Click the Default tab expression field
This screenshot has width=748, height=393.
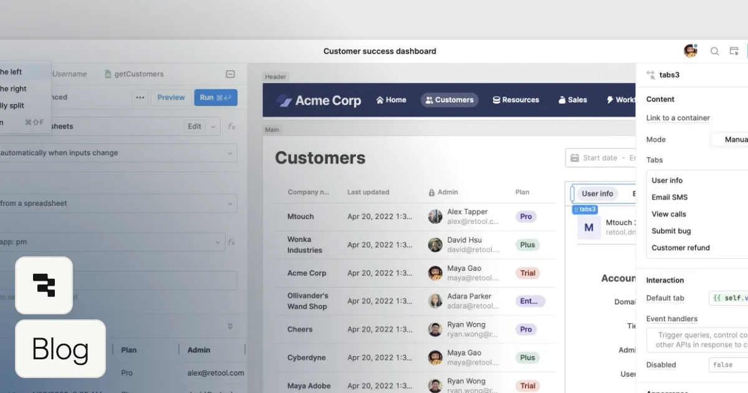tap(728, 298)
